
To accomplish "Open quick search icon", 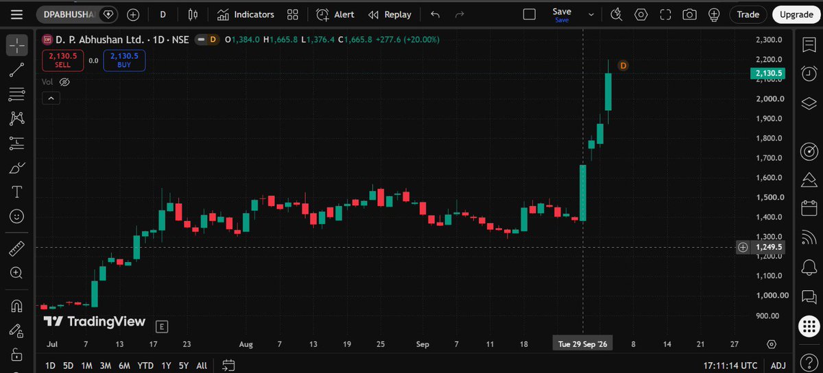I will pos(616,14).
